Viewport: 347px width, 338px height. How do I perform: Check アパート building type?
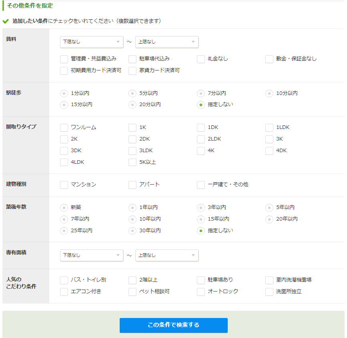pyautogui.click(x=132, y=185)
